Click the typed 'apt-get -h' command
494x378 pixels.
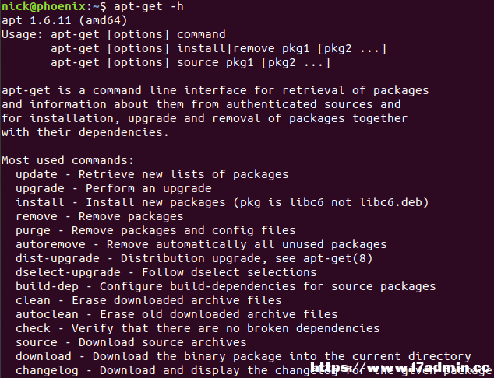pos(149,6)
